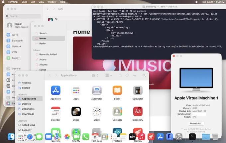
Task: Select the Chess app icon
Action: pos(76,111)
